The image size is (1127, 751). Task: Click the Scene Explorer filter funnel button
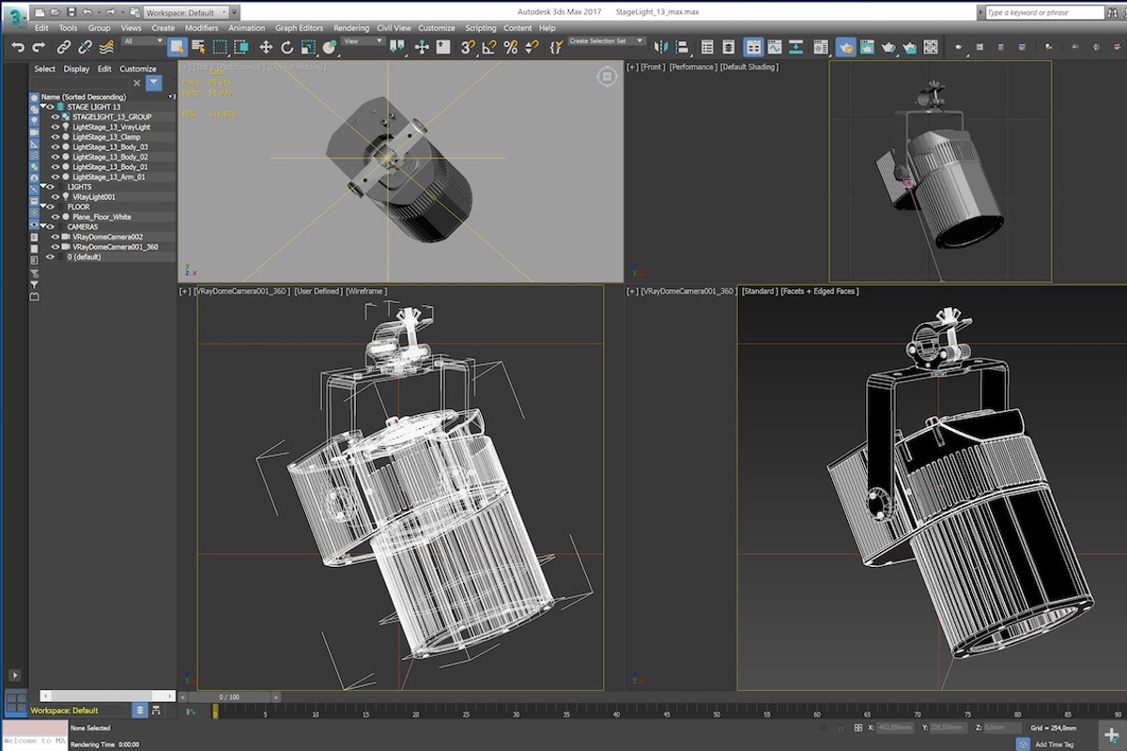click(153, 83)
